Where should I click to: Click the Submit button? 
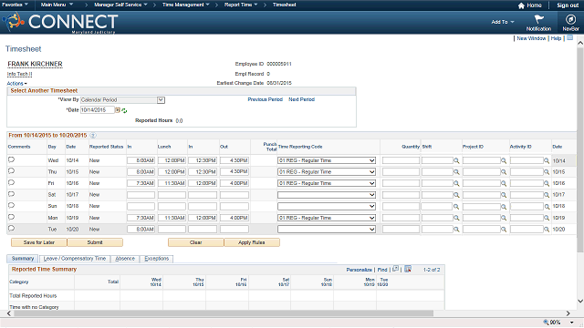click(95, 242)
